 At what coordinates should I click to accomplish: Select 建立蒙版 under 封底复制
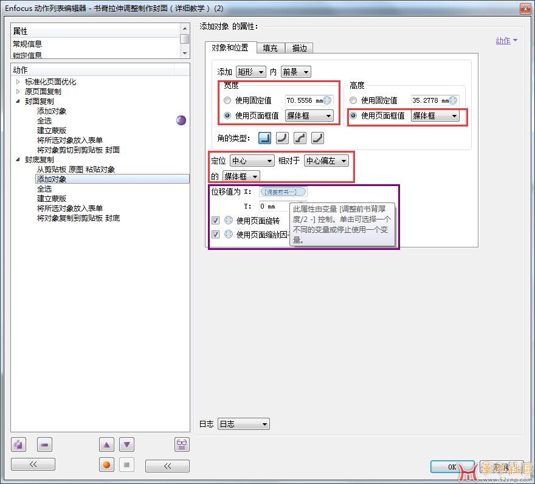(x=52, y=198)
